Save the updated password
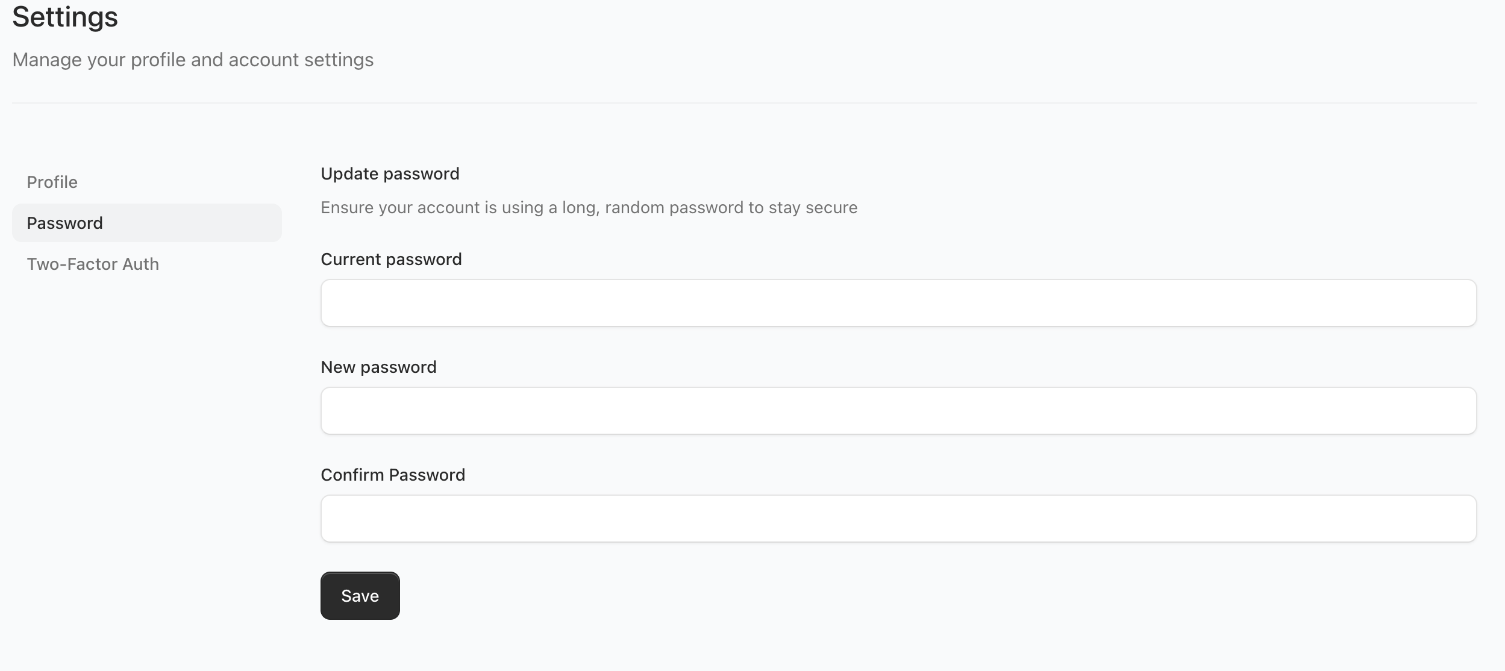 pos(360,595)
